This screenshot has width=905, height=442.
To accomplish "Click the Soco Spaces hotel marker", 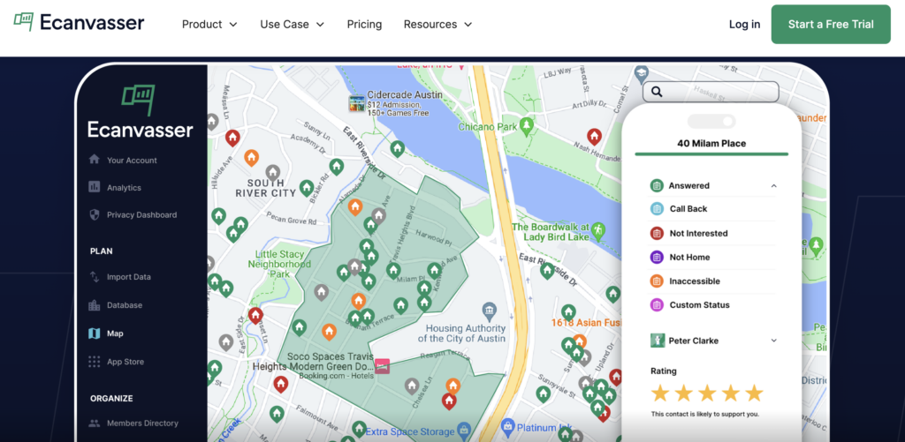I will [382, 366].
